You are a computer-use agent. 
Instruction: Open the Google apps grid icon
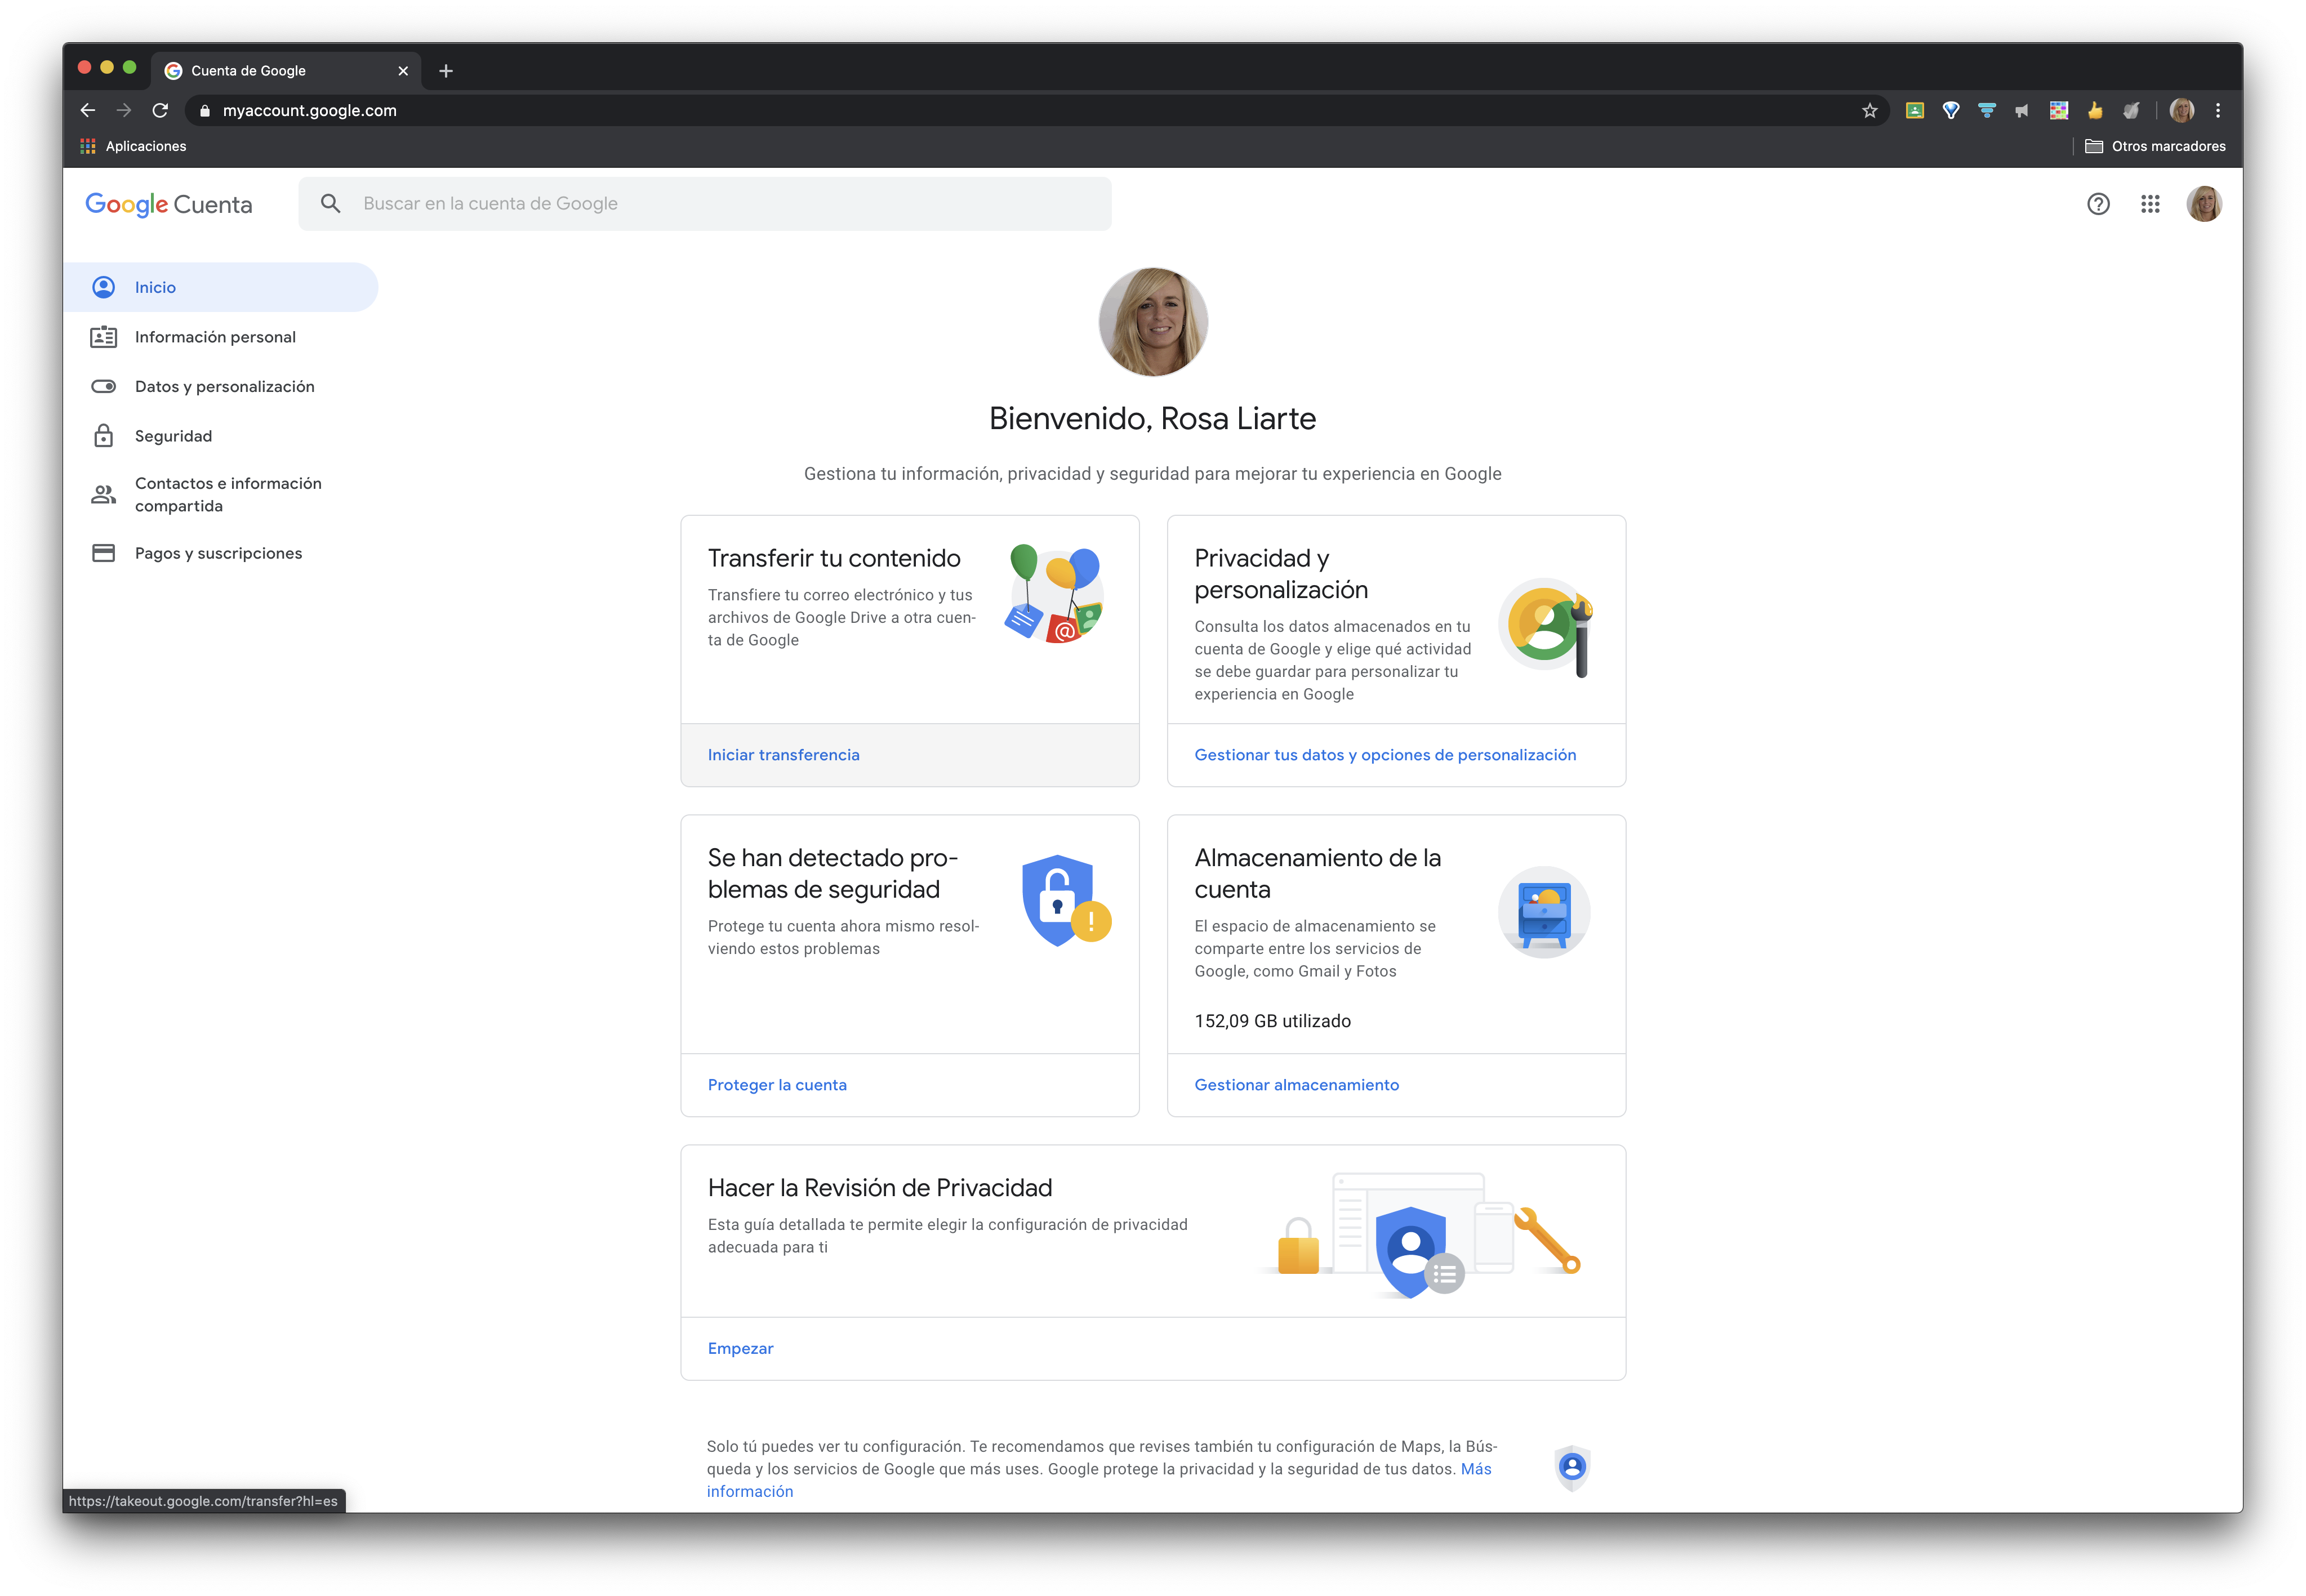(2150, 204)
